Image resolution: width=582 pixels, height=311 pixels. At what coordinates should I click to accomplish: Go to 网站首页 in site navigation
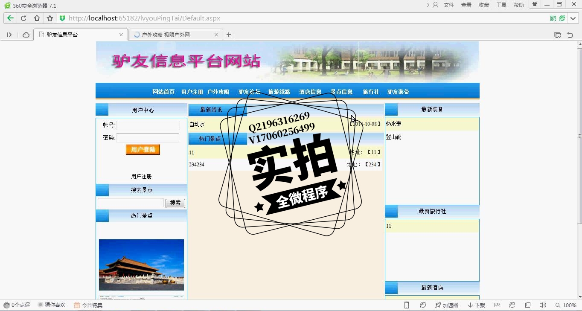pos(163,92)
